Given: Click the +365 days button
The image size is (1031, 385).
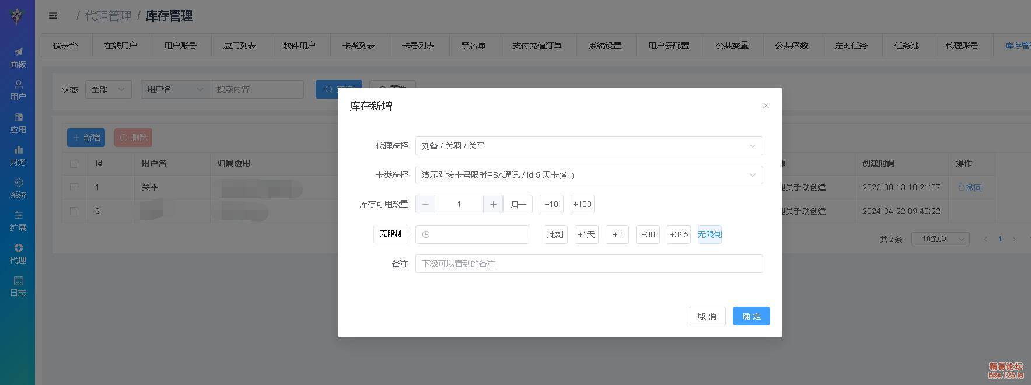Looking at the screenshot, I should click(x=679, y=235).
